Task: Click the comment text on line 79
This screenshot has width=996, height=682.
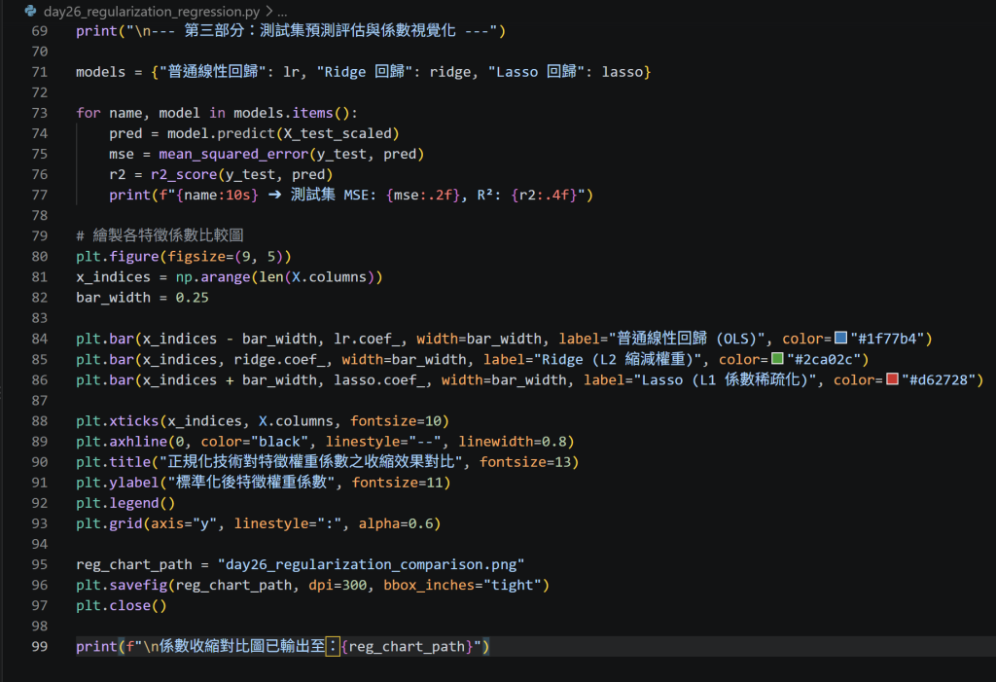Action: click(x=160, y=235)
